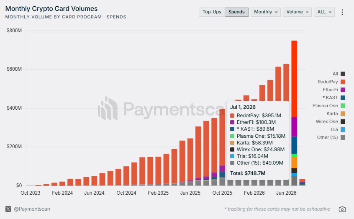
Task: Click 'Tria: $16.04M' in tooltip
Action: pos(252,156)
